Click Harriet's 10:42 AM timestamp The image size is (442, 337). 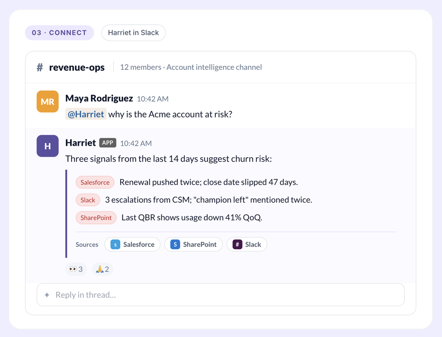[136, 144]
